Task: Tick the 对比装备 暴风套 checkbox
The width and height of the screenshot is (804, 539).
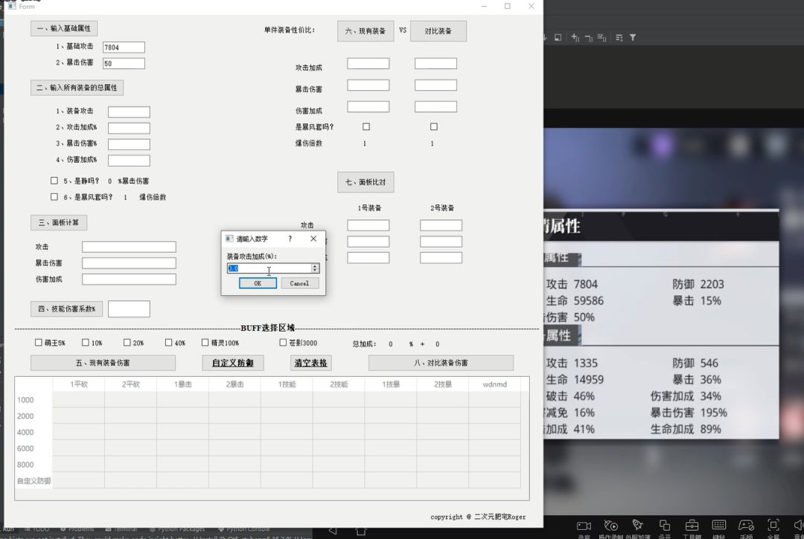Action: 434,126
